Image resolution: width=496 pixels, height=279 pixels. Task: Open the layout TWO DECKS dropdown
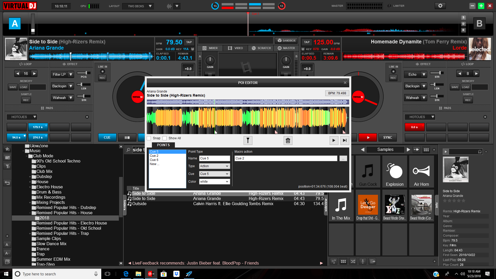tap(138, 6)
